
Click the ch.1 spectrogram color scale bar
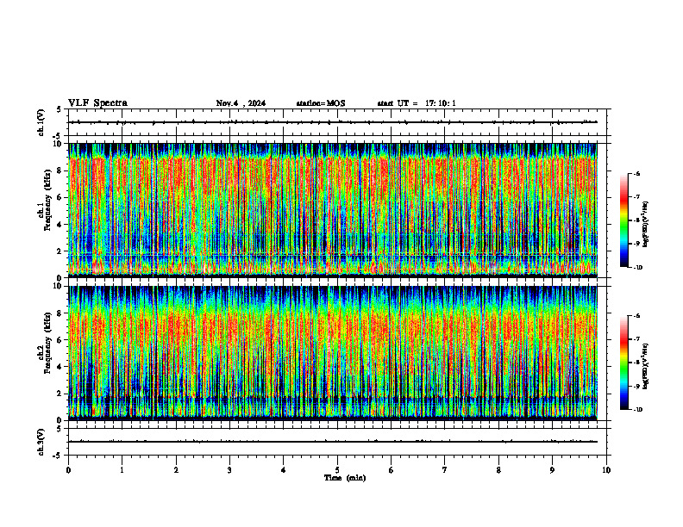pos(623,220)
